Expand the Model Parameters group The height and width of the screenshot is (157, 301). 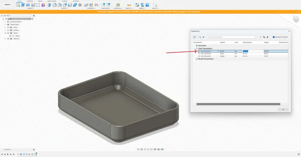pos(194,59)
